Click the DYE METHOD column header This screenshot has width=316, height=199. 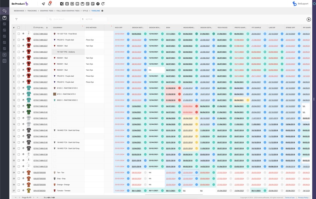pos(91,28)
